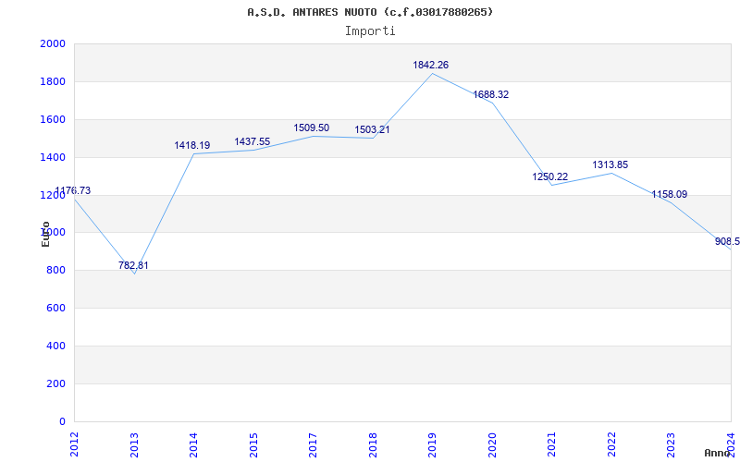Image resolution: width=740 pixels, height=462 pixels.
Task: Click the 1437.55 data label
Action: click(253, 141)
